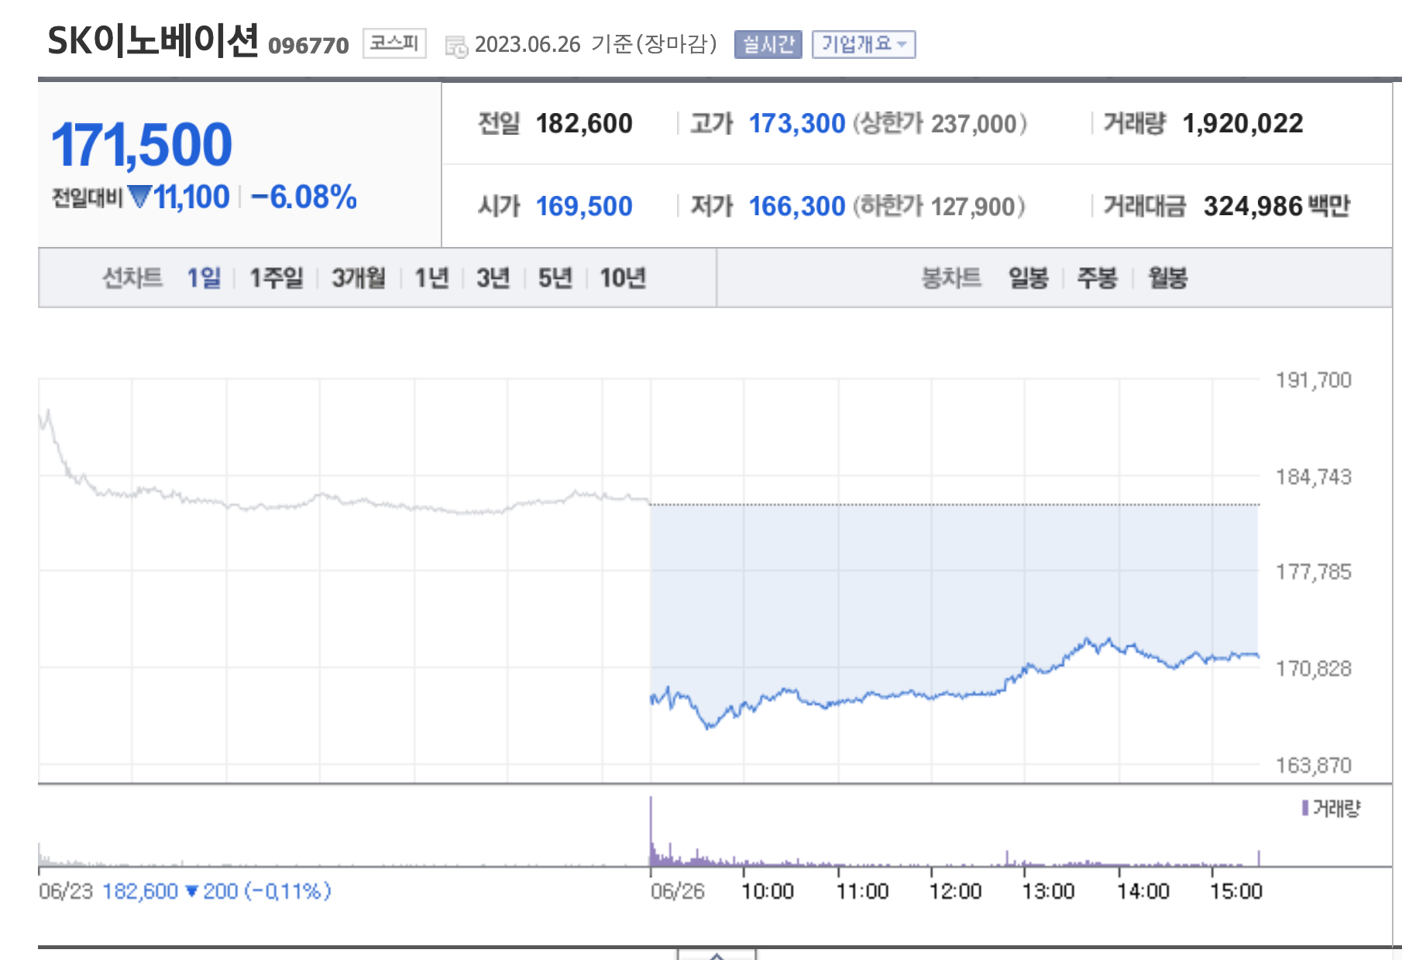The height and width of the screenshot is (960, 1402).
Task: Click the 06/23 182,600 summary on the axis
Action: (185, 891)
